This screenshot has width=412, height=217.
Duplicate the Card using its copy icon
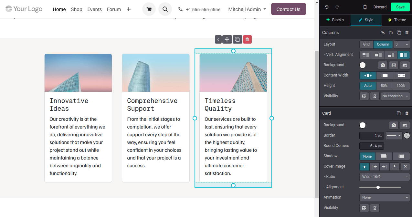(x=399, y=113)
